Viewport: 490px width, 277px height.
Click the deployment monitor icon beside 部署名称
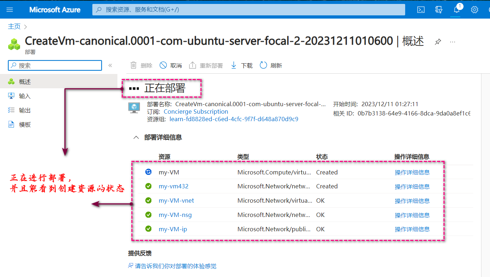coord(134,108)
